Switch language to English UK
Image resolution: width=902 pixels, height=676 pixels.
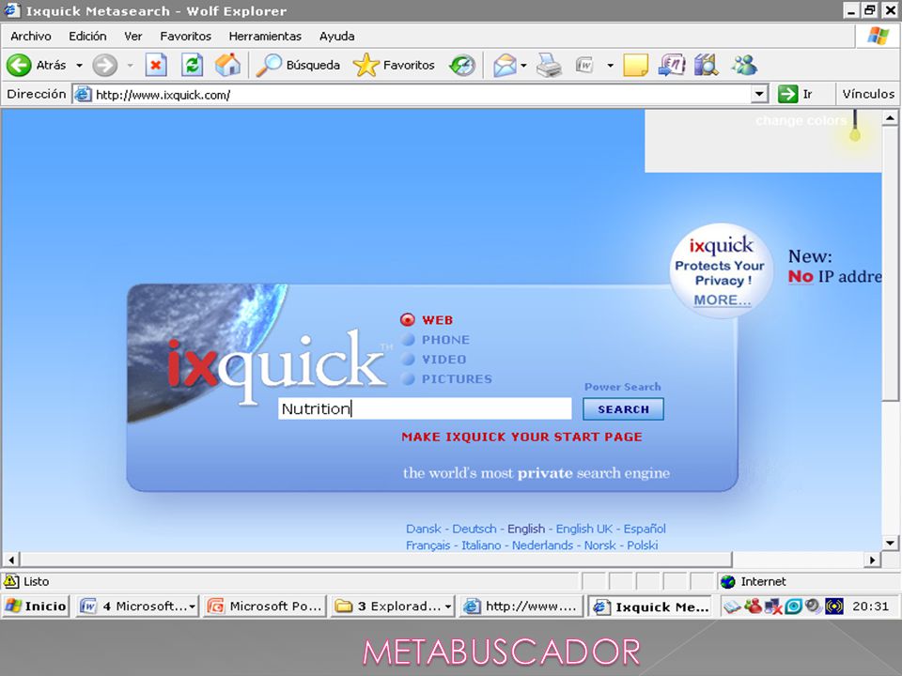click(x=583, y=529)
